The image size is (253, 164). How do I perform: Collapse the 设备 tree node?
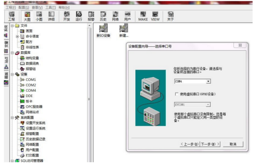(x=12, y=74)
